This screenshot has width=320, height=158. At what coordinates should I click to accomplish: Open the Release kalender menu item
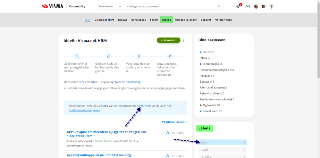point(186,20)
